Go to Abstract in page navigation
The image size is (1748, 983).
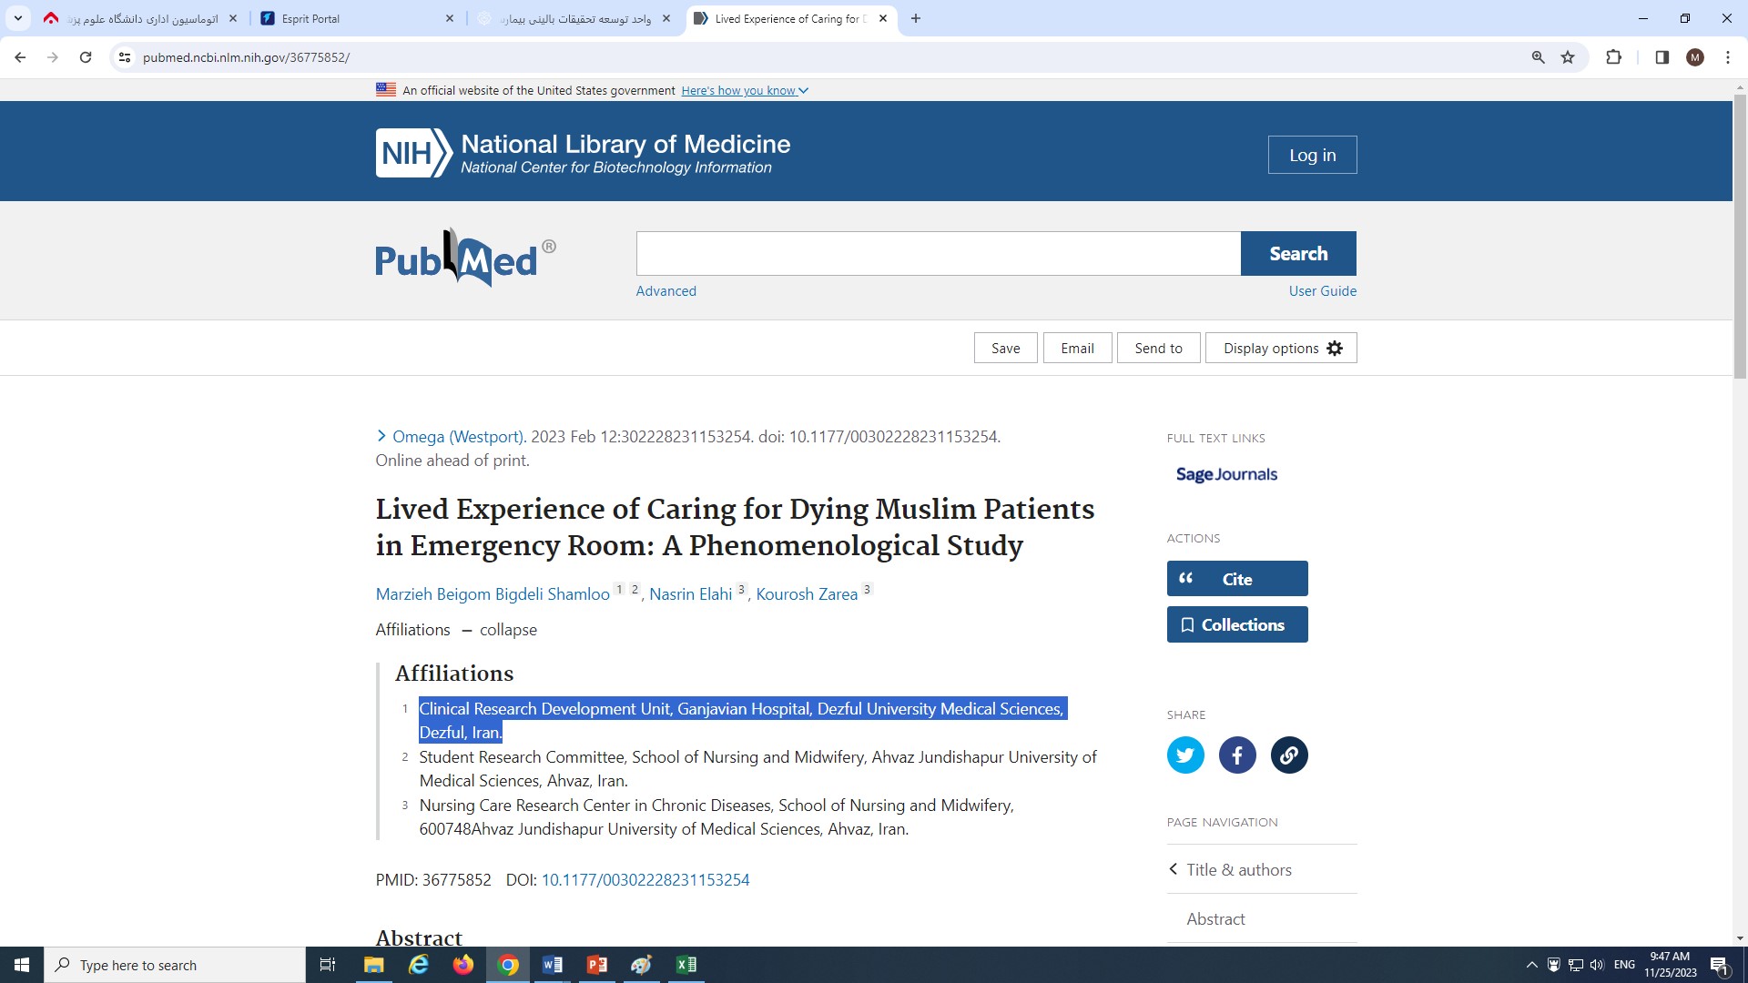pyautogui.click(x=1215, y=918)
